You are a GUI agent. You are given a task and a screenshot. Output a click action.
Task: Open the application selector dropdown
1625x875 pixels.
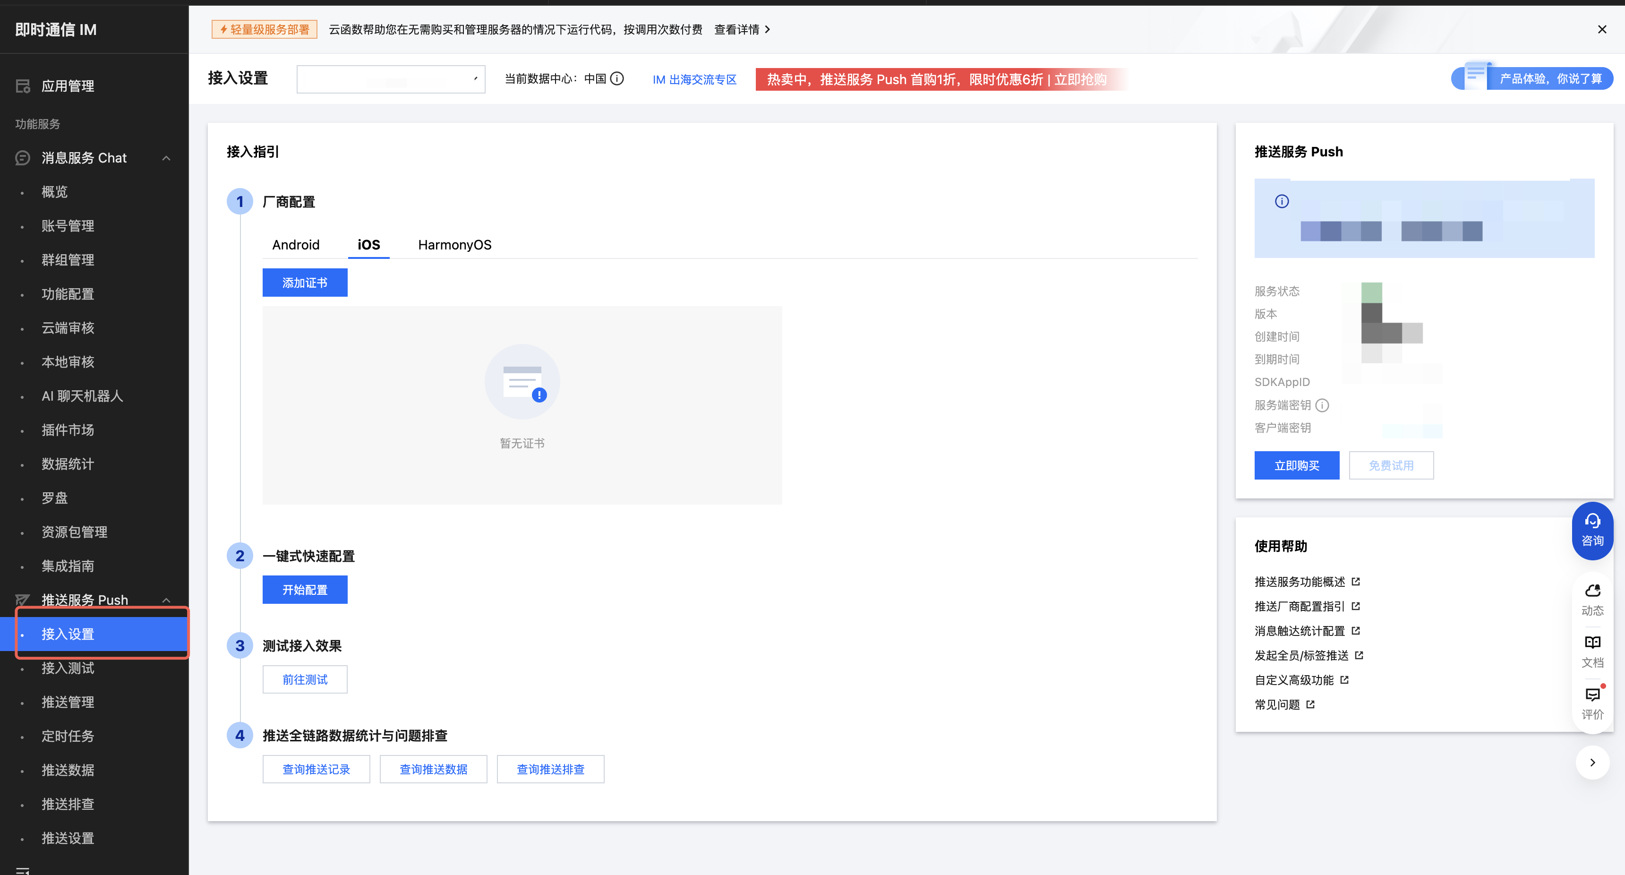(391, 79)
